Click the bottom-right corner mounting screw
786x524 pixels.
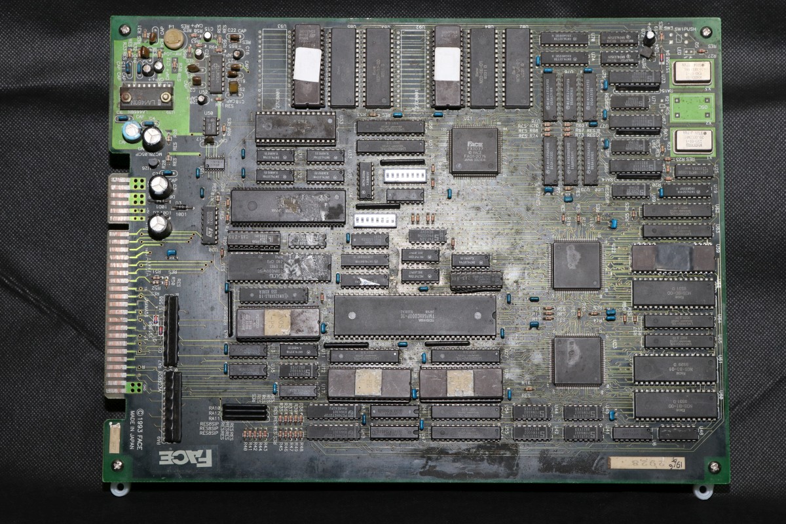[714, 467]
